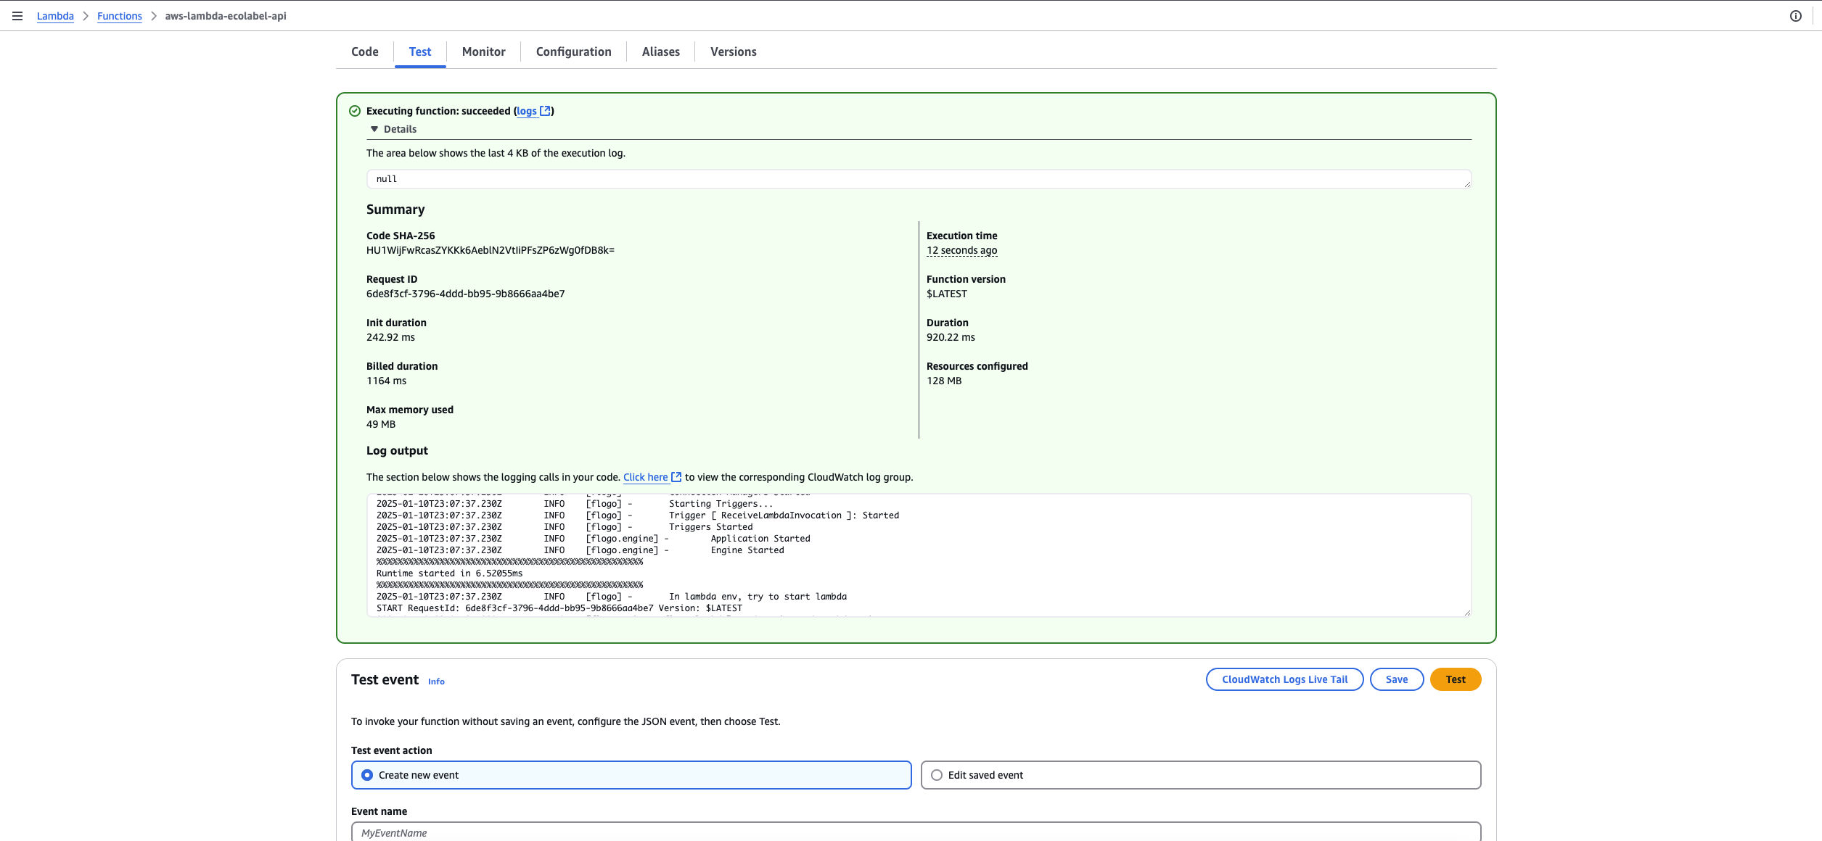Open the logs link in success banner
The image size is (1822, 841).
coord(527,111)
